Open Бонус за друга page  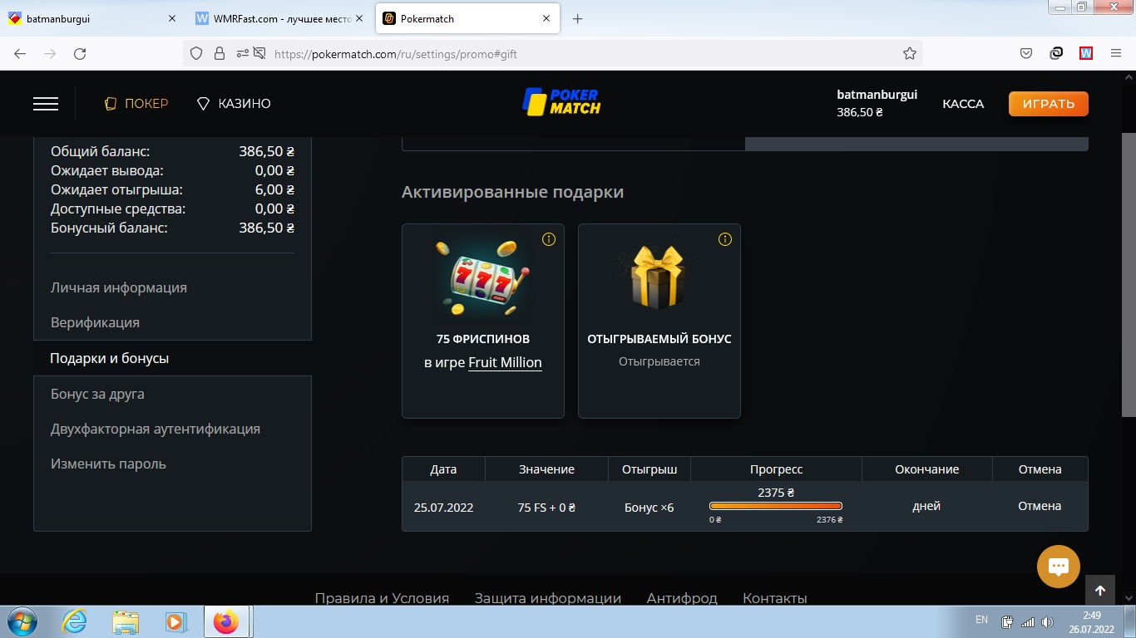97,394
